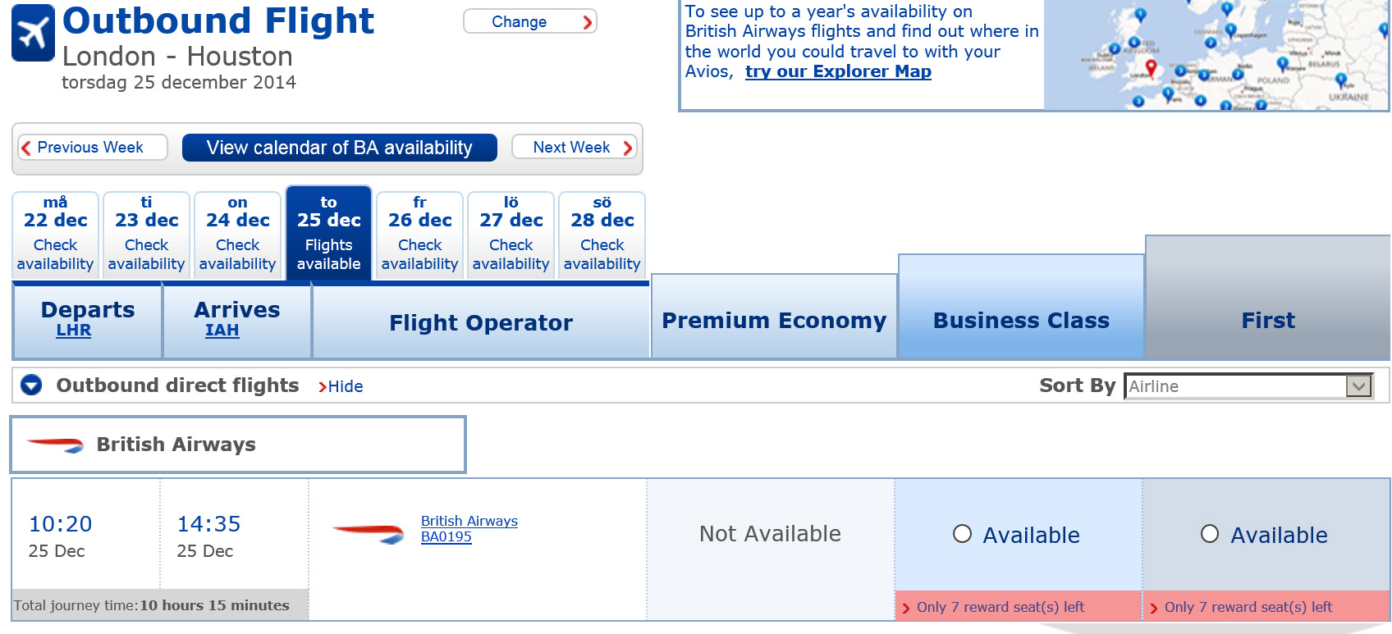Screen dimensions: 1392x634
Task: Open the try our Explorer Map link
Action: (x=838, y=71)
